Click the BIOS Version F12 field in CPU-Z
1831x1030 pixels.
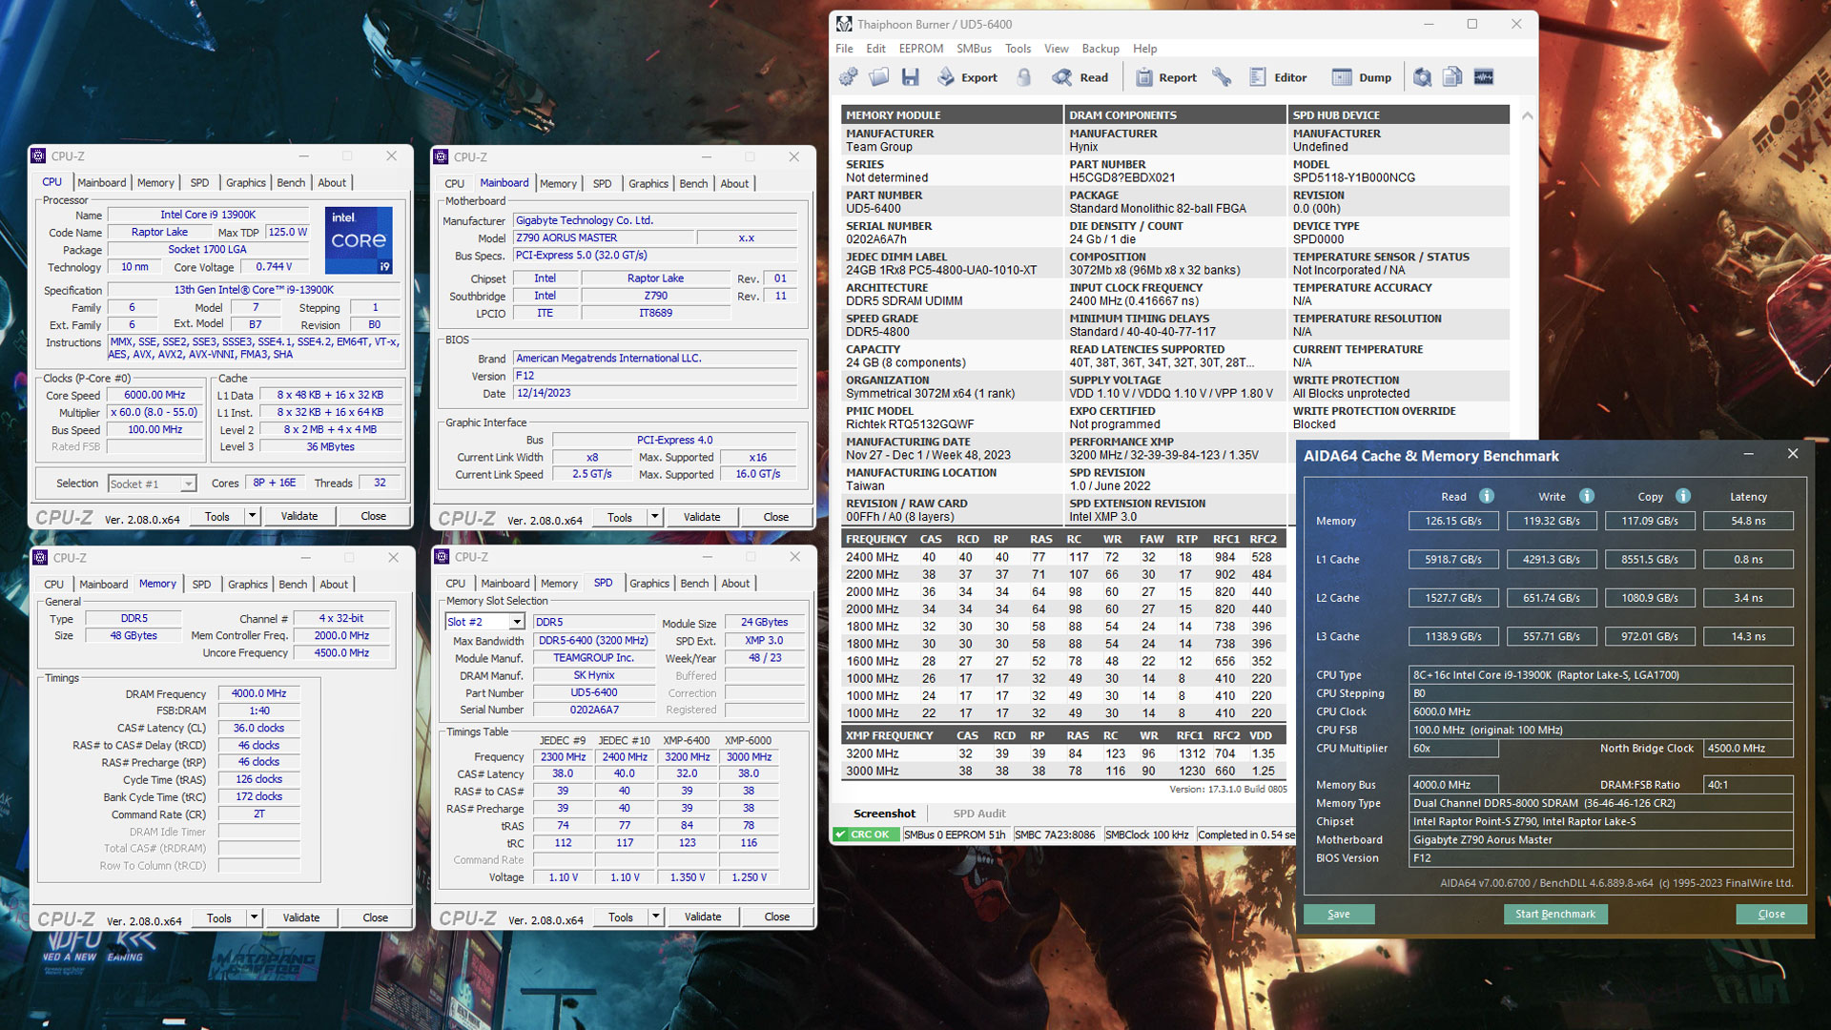pos(655,376)
